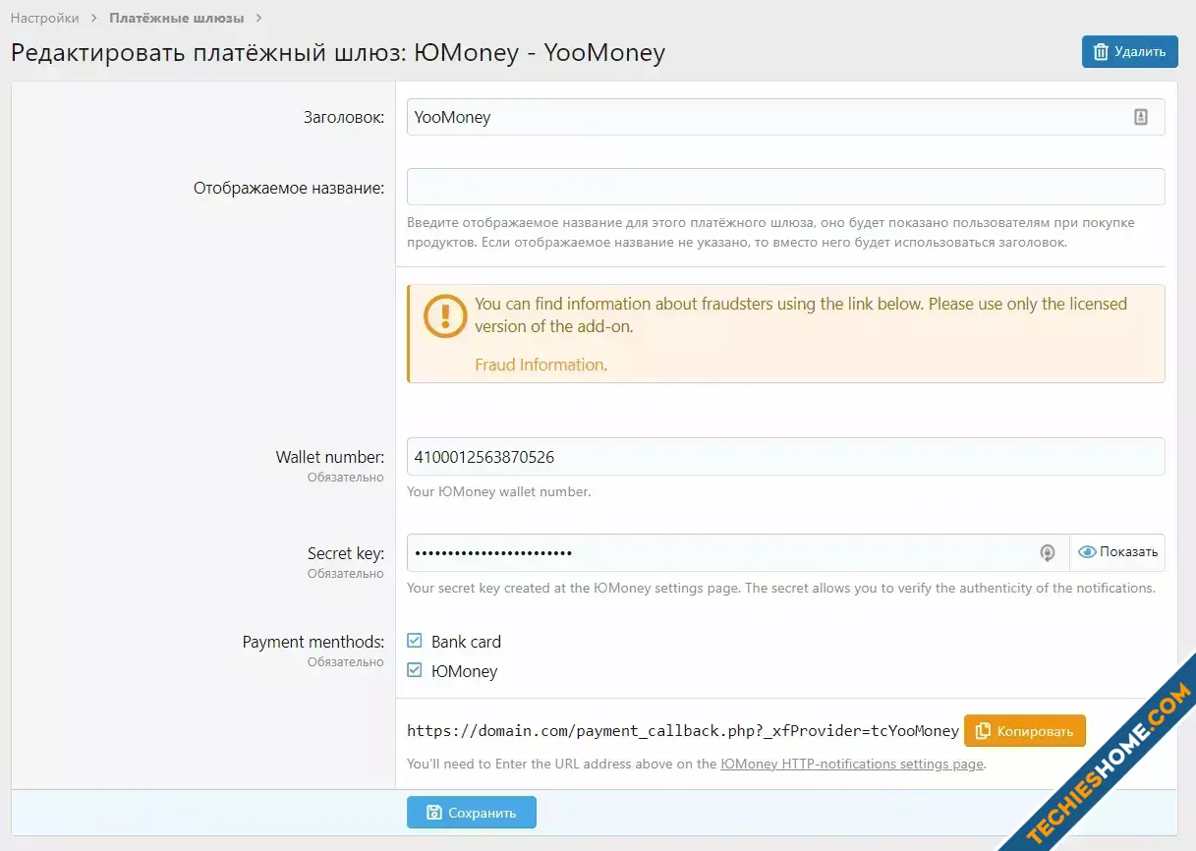The image size is (1196, 851).
Task: Open the Fraud Information link
Action: tap(540, 365)
